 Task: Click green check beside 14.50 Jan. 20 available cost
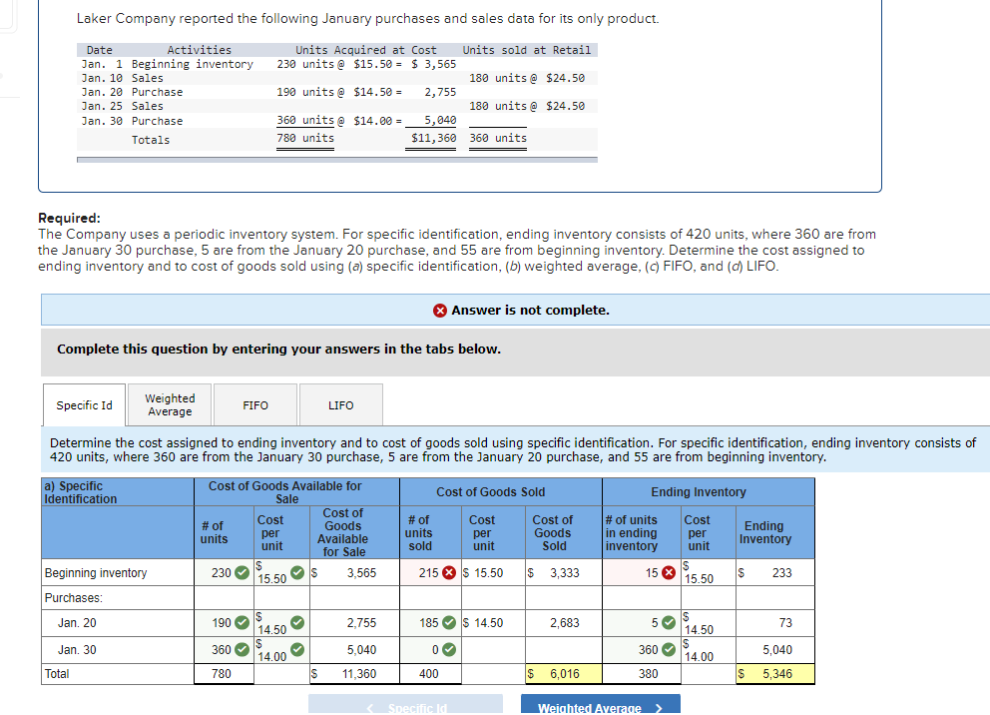(297, 623)
